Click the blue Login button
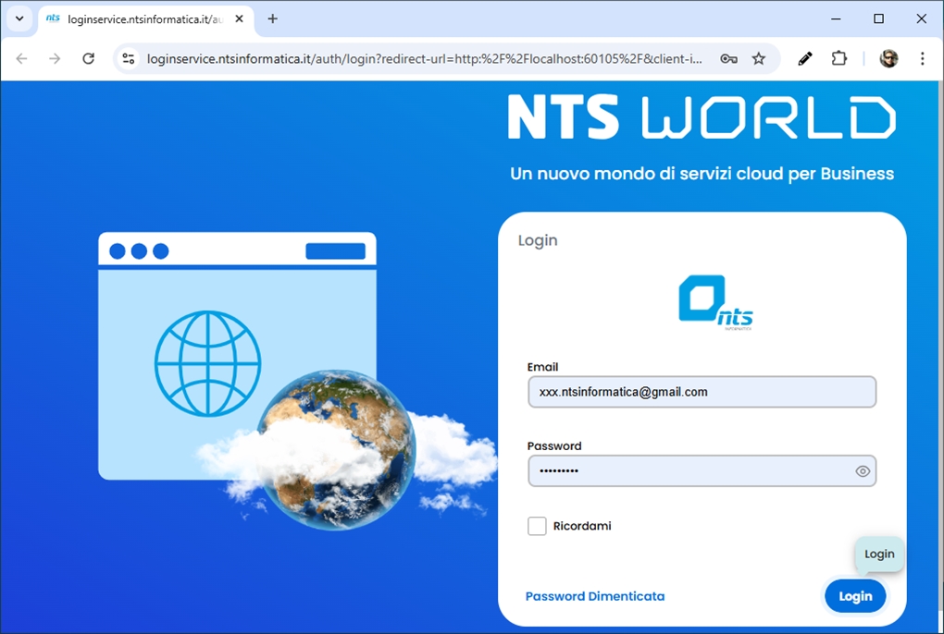The width and height of the screenshot is (944, 634). (x=855, y=596)
